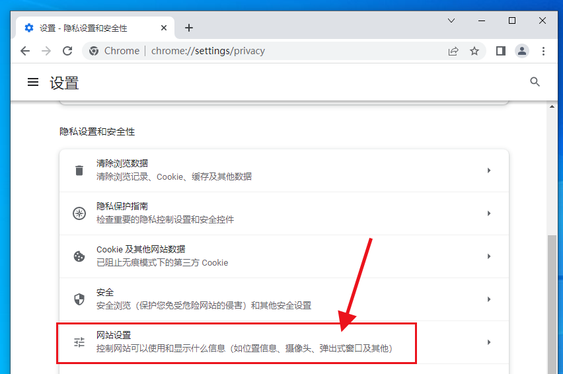This screenshot has width=563, height=374.
Task: Click the page scrollbar thumb
Action: point(552,305)
